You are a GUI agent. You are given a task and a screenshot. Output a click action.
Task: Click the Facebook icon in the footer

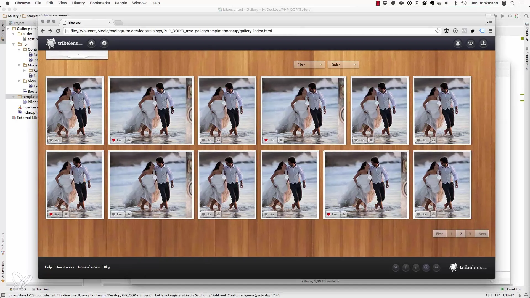pyautogui.click(x=406, y=267)
